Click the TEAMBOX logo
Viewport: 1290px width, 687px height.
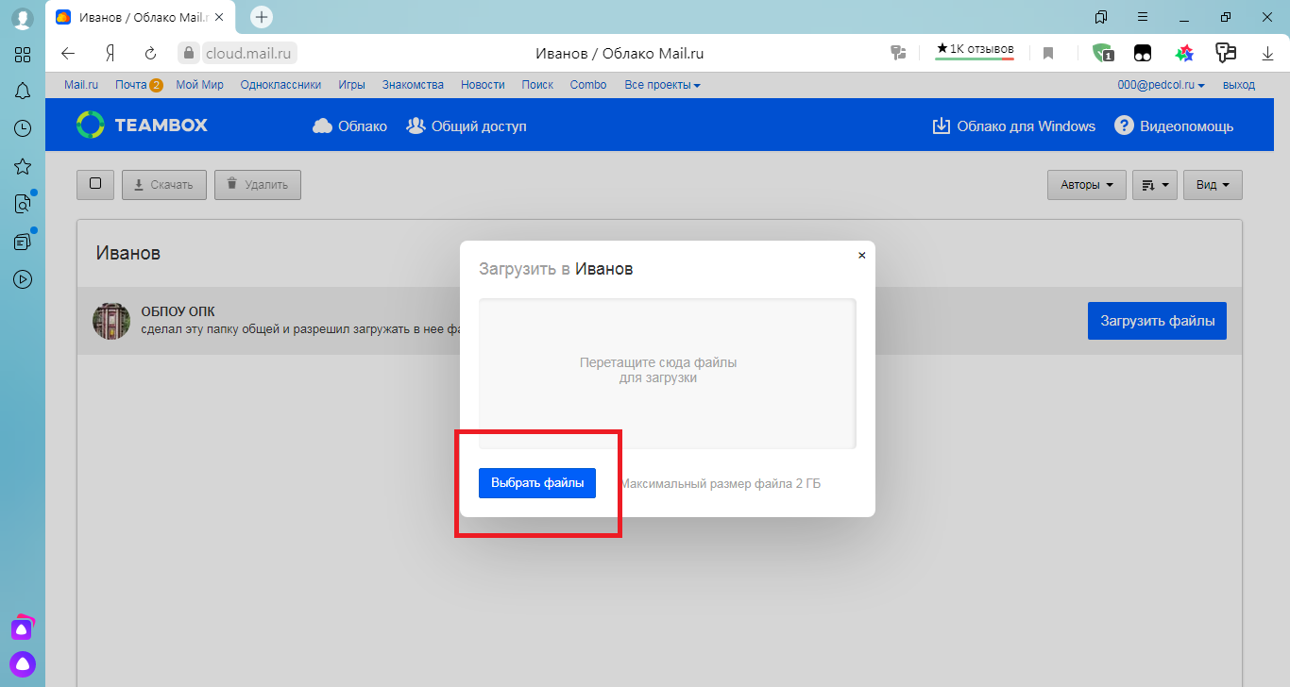[x=142, y=125]
